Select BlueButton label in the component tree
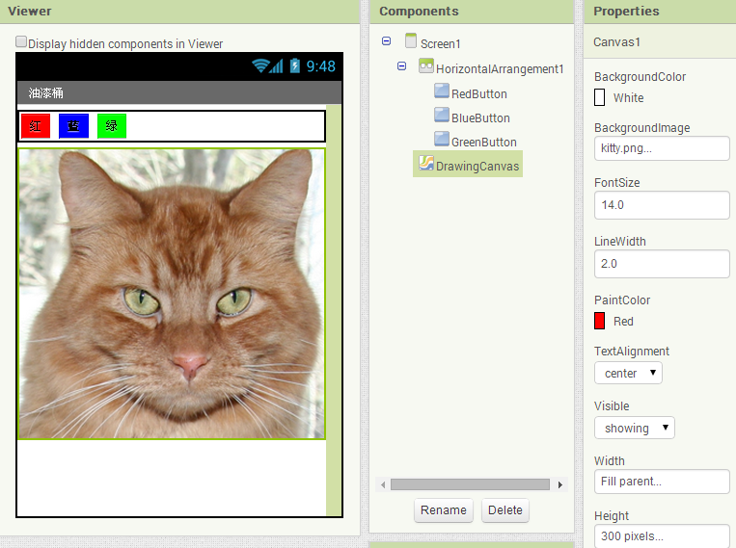The width and height of the screenshot is (736, 548). (480, 117)
